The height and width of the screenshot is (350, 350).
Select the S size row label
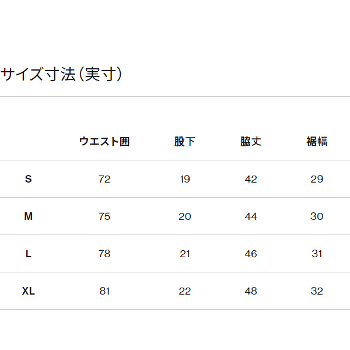[29, 179]
